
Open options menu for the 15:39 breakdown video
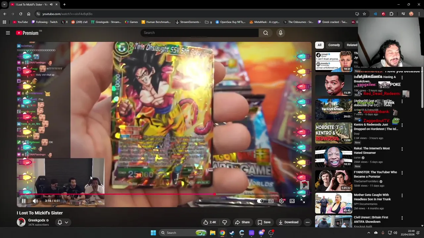point(402,78)
